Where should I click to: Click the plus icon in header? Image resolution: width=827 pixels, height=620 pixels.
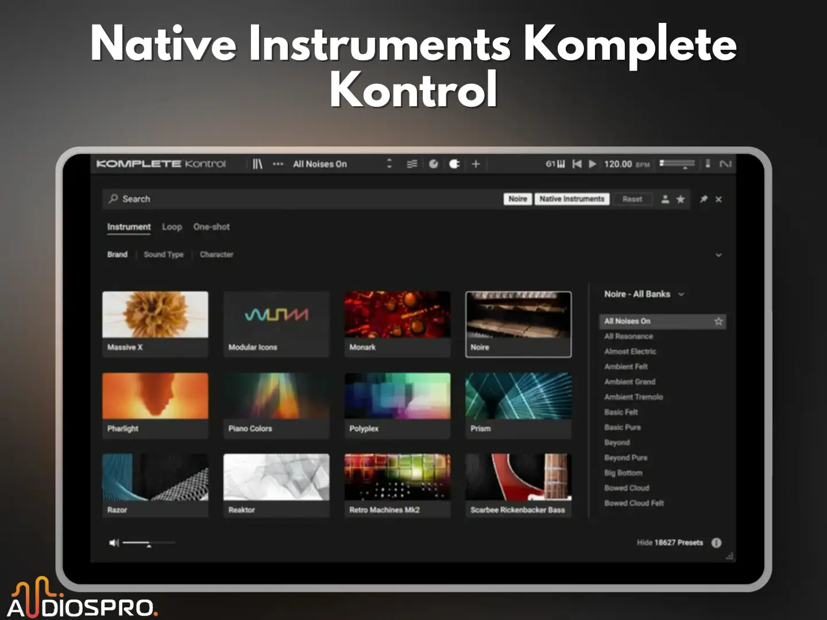476,164
